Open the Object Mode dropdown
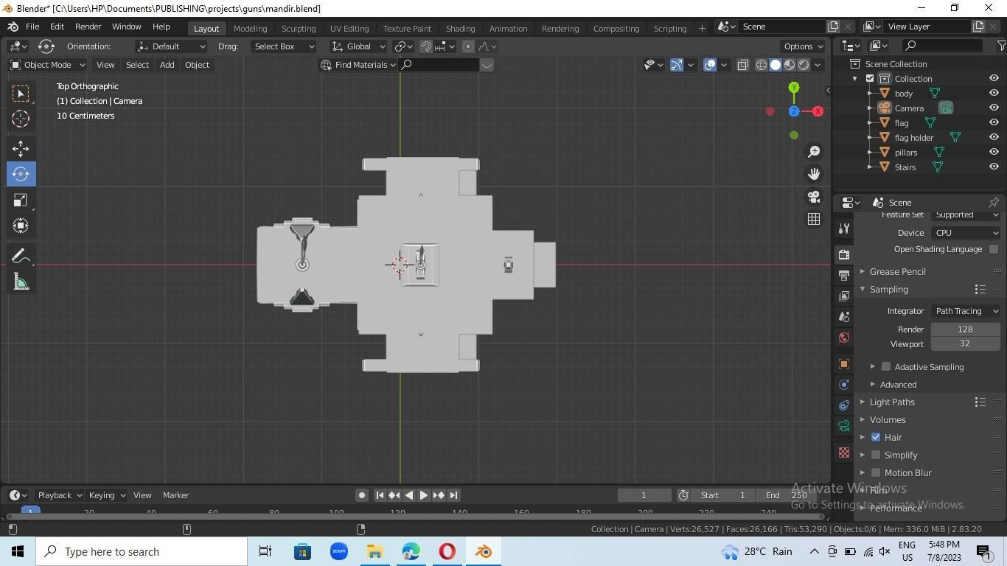The width and height of the screenshot is (1007, 566). point(48,65)
